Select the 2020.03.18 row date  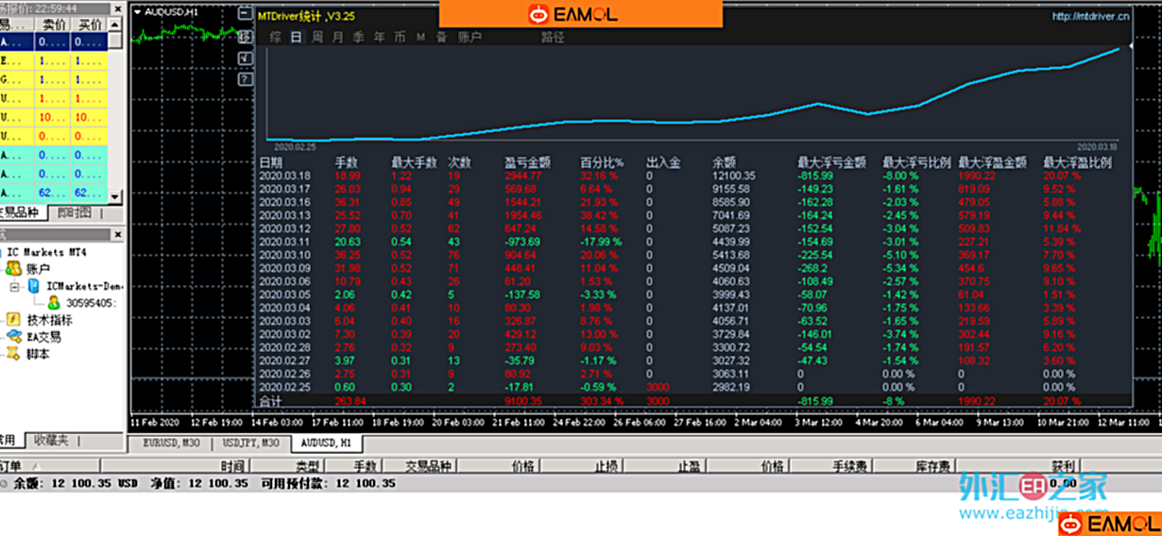[284, 176]
